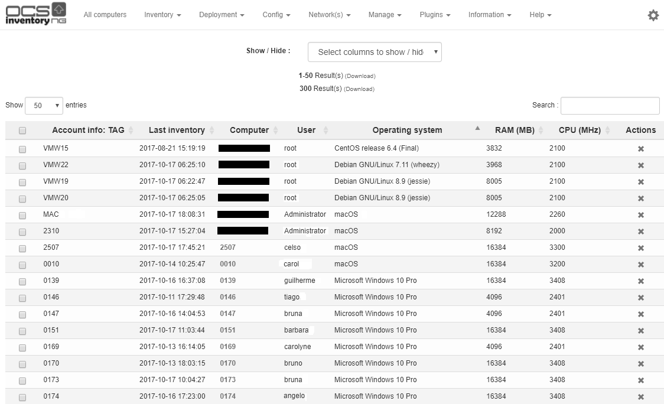Delete the VMW22 entry via the X action
Screen dimensions: 664x404
click(640, 165)
